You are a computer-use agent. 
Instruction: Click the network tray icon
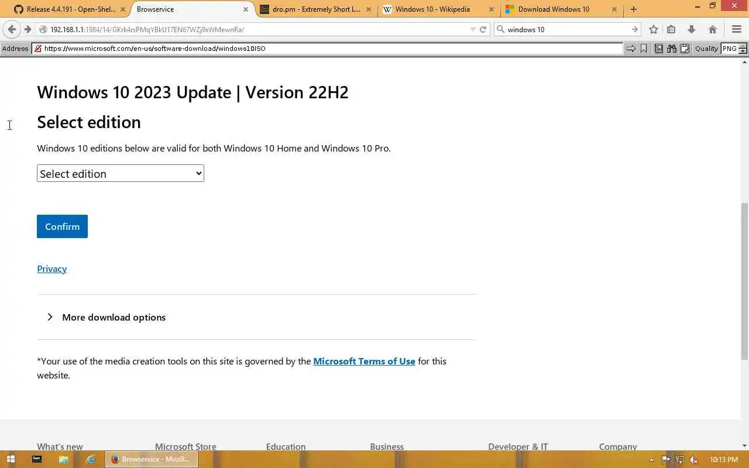coord(680,460)
